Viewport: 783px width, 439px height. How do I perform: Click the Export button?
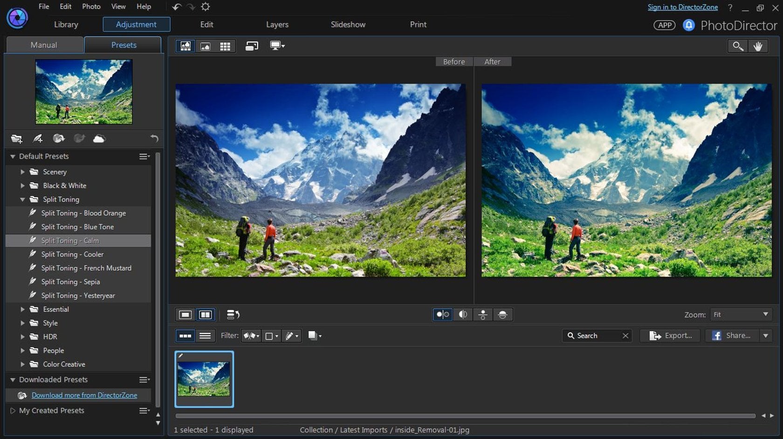[x=670, y=336]
